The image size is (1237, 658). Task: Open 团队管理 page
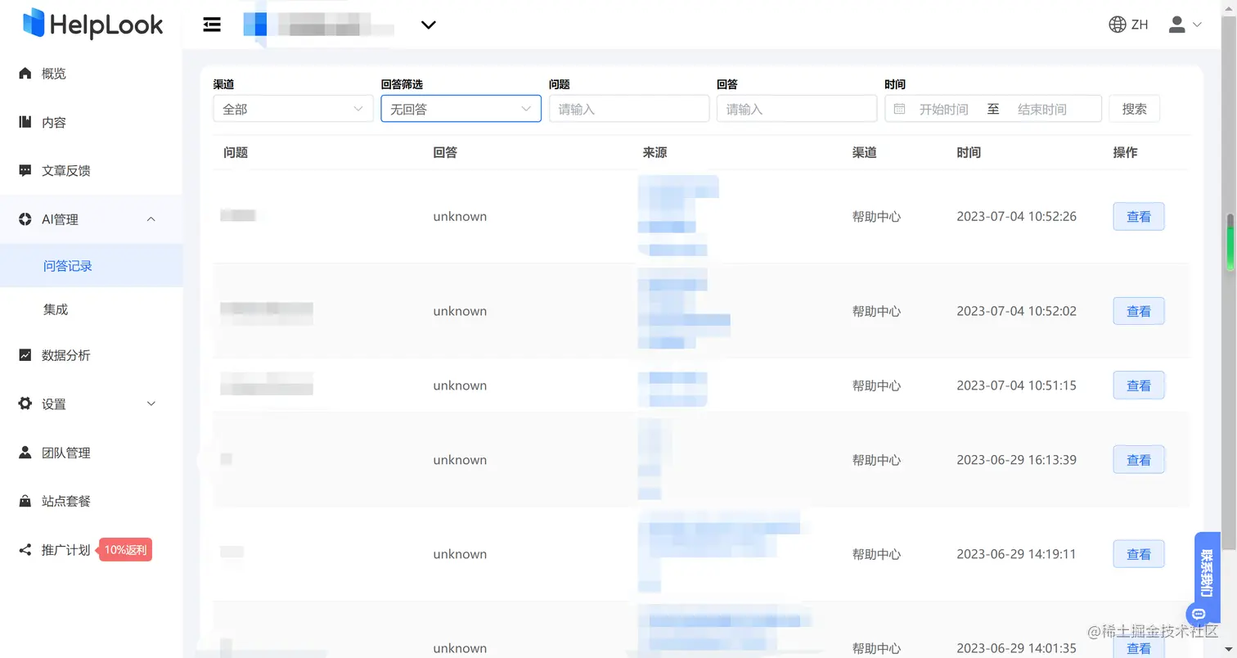point(66,453)
